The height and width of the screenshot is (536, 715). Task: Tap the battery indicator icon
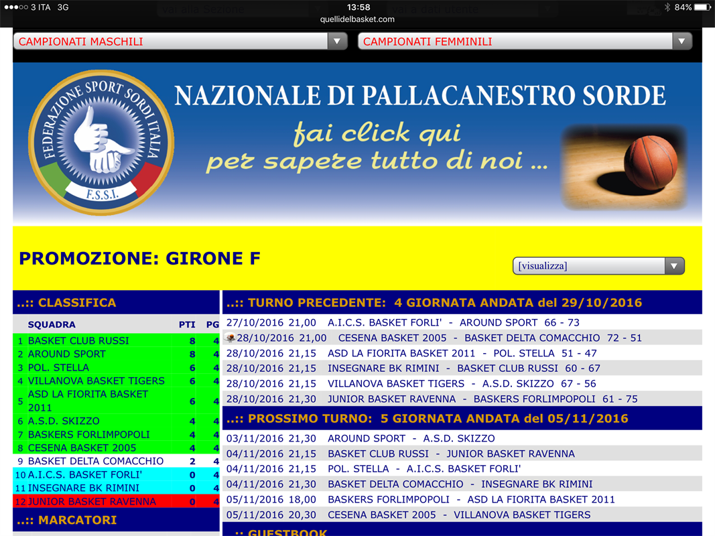pos(703,7)
